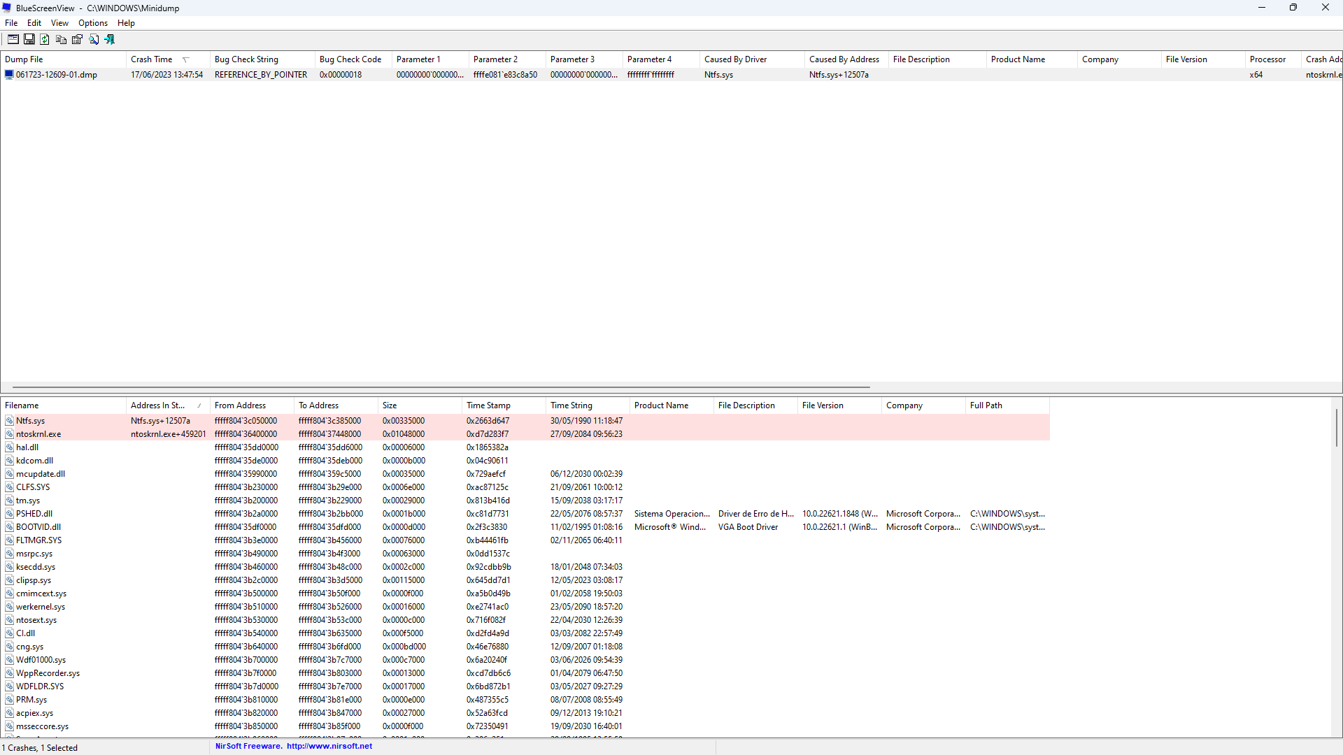Open the View menu
The height and width of the screenshot is (755, 1343).
point(59,23)
